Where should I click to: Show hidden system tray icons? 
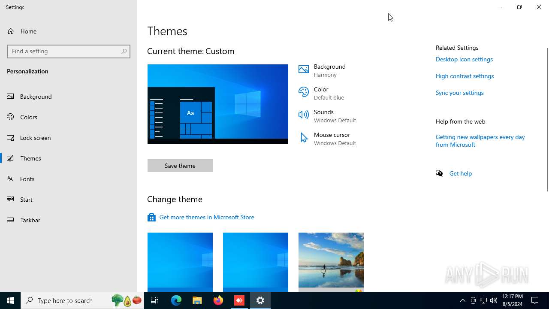coord(463,300)
